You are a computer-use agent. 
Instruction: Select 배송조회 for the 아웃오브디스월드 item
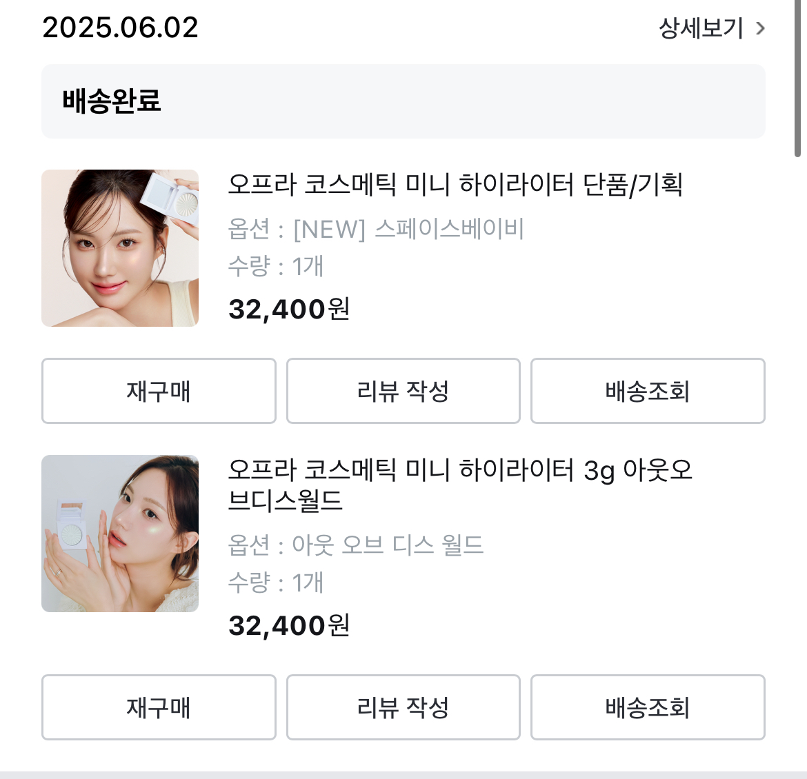647,707
